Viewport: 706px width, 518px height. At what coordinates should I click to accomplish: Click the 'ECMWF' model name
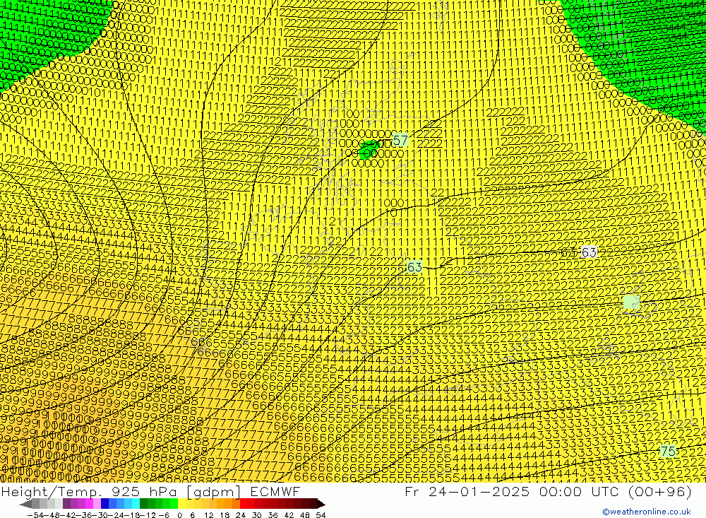click(275, 491)
